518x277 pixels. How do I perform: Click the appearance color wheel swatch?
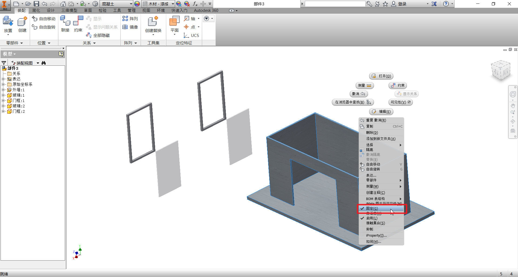pyautogui.click(x=137, y=4)
